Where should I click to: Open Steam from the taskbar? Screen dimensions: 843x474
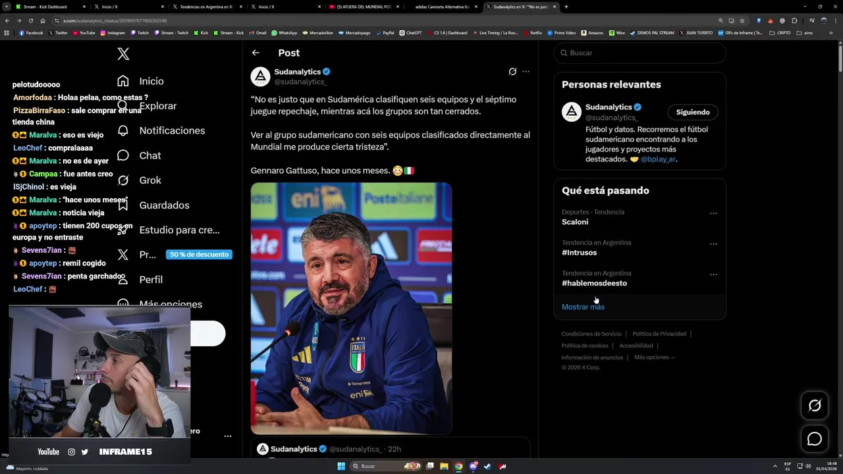pyautogui.click(x=487, y=466)
